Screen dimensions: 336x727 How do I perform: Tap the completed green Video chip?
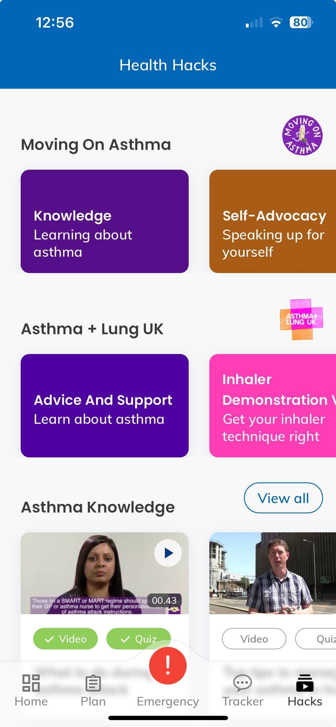tap(65, 639)
